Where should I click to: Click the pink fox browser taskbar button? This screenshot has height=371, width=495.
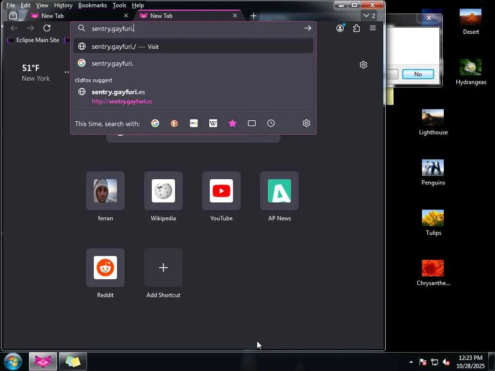pos(43,361)
